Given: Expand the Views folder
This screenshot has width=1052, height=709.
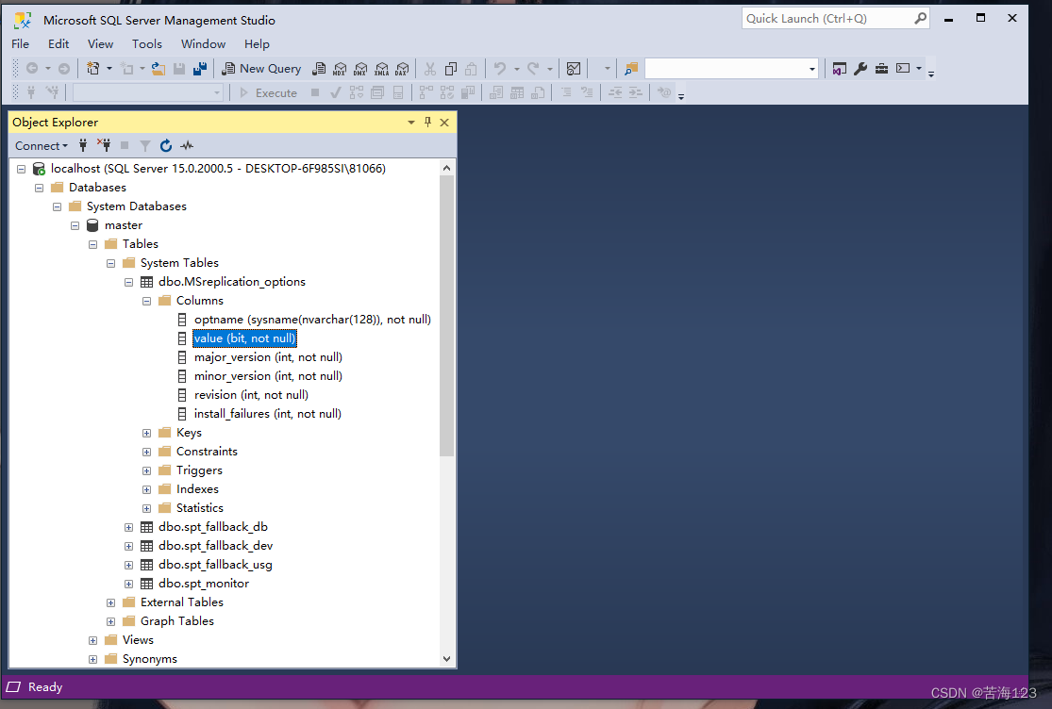Looking at the screenshot, I should 92,640.
